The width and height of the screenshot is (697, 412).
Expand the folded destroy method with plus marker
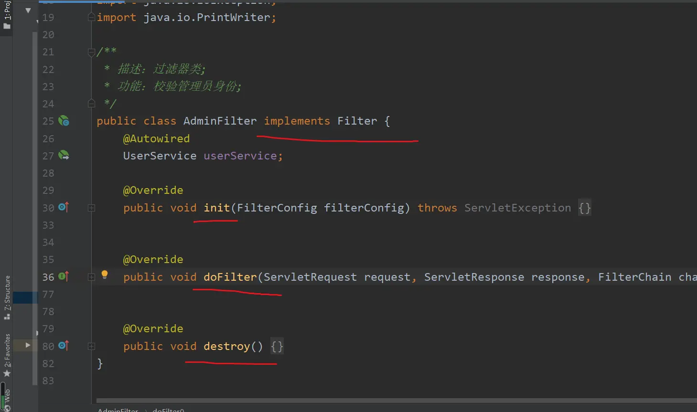[x=91, y=346]
